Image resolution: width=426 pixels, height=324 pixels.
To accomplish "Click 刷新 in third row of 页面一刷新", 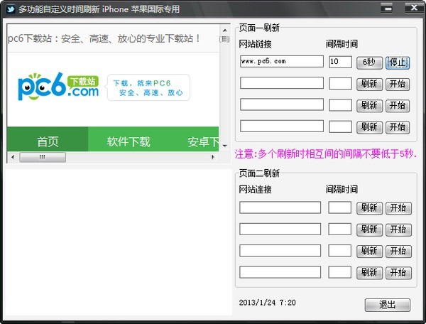I will coord(369,106).
